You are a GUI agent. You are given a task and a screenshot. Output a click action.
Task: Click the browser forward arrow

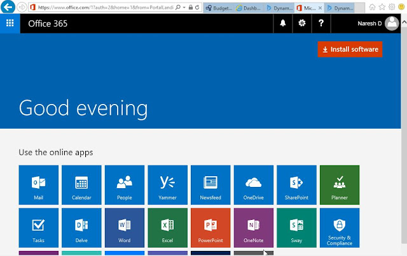click(22, 7)
